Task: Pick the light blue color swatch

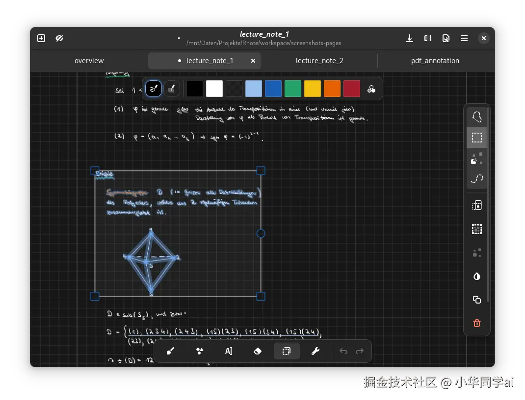Action: pos(254,89)
